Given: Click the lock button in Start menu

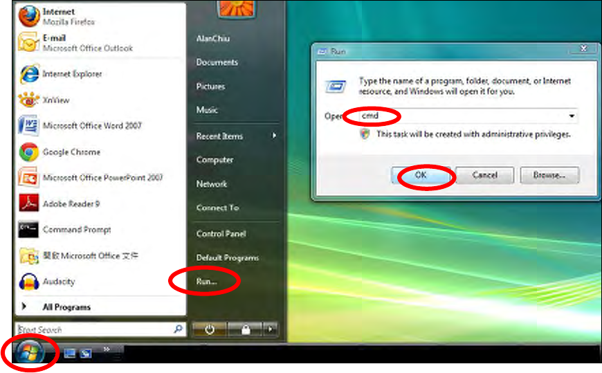Looking at the screenshot, I should [x=246, y=329].
